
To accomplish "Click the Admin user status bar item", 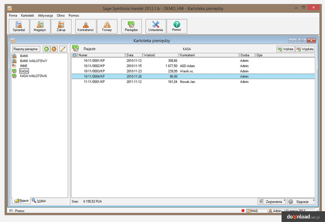I will [x=275, y=211].
